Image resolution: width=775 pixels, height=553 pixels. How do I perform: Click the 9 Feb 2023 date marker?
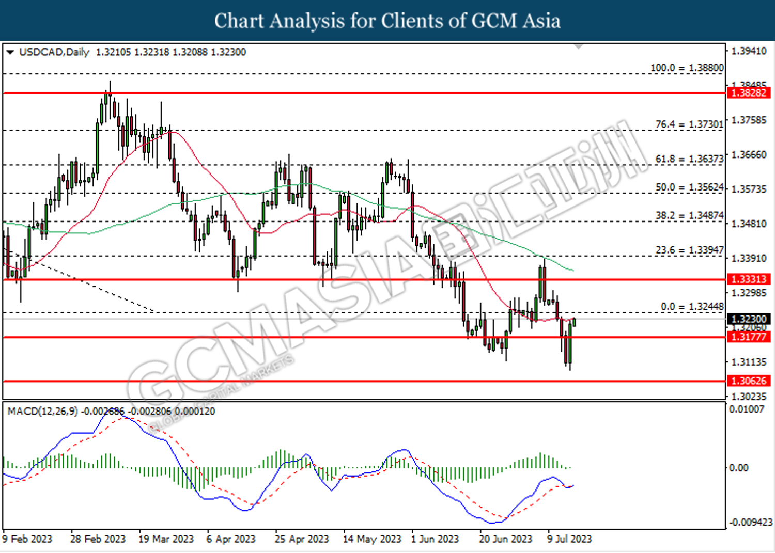click(x=27, y=539)
